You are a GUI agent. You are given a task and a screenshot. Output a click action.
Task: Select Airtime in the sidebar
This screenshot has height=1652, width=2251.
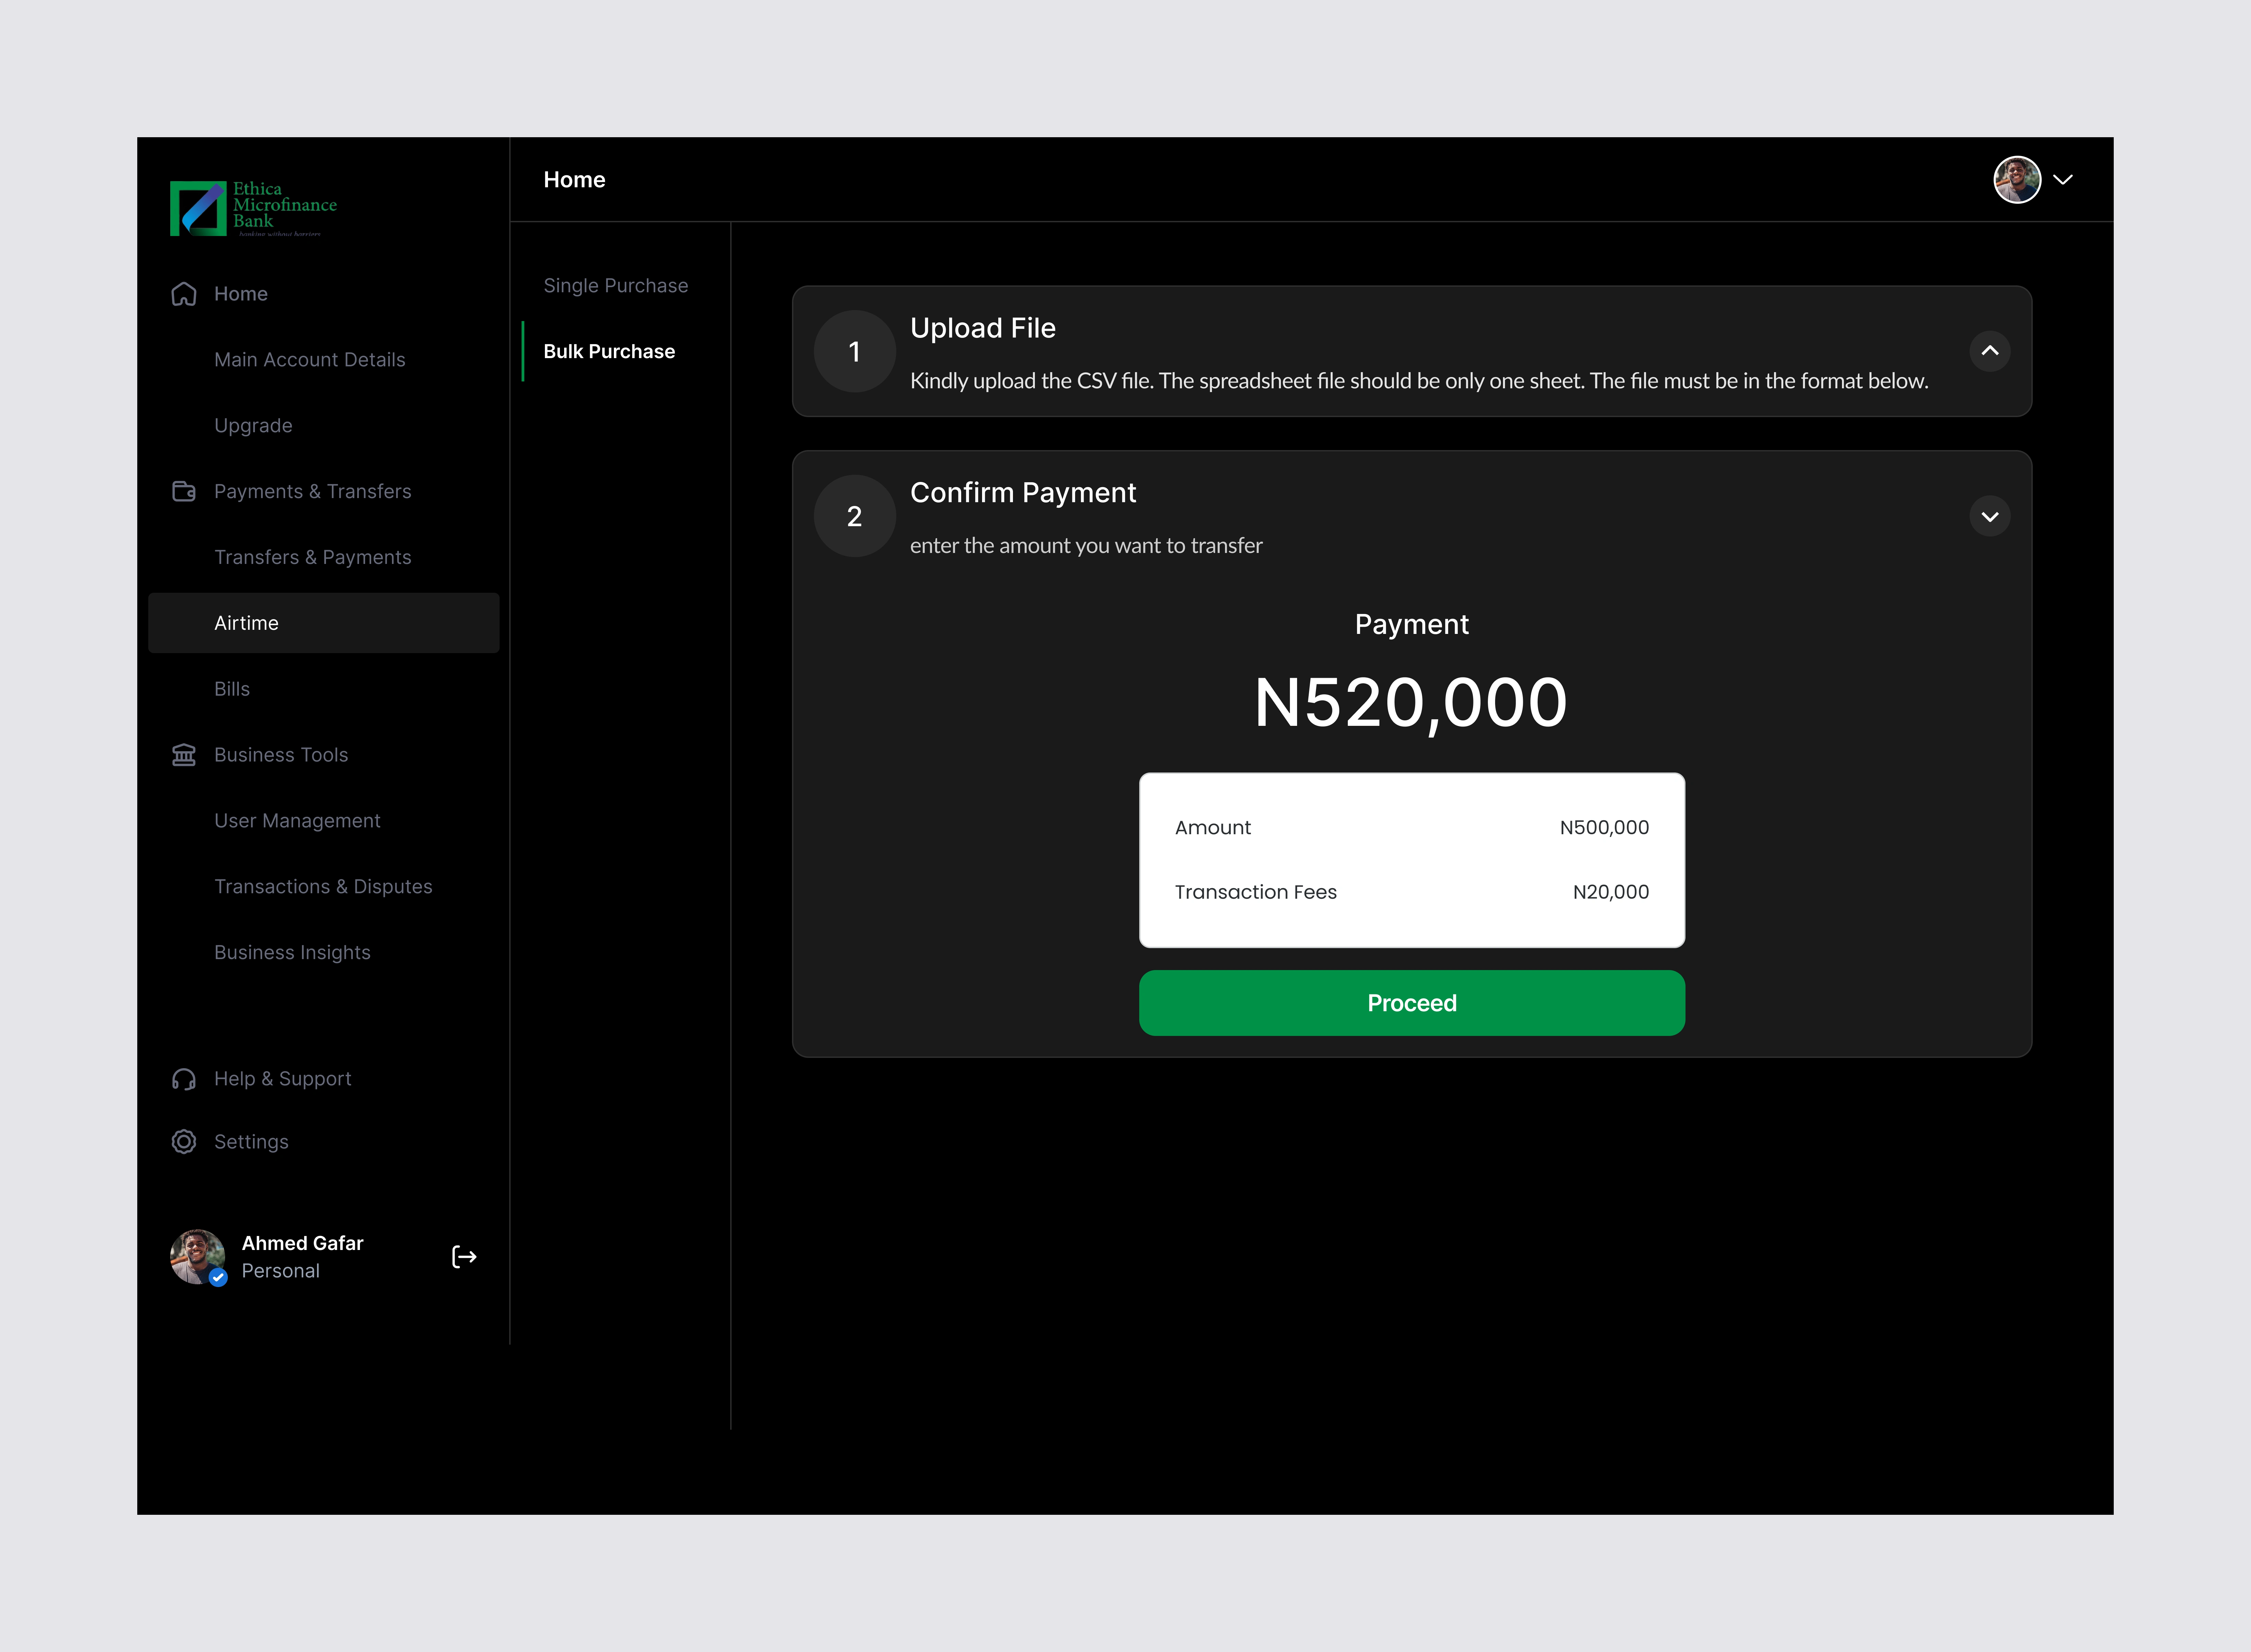click(323, 623)
